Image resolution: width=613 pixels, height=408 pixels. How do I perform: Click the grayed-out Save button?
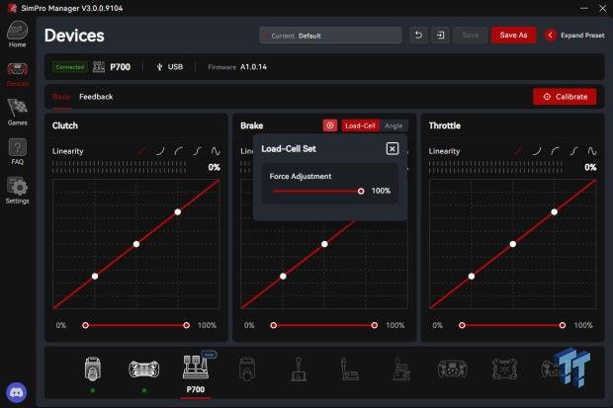click(x=470, y=36)
